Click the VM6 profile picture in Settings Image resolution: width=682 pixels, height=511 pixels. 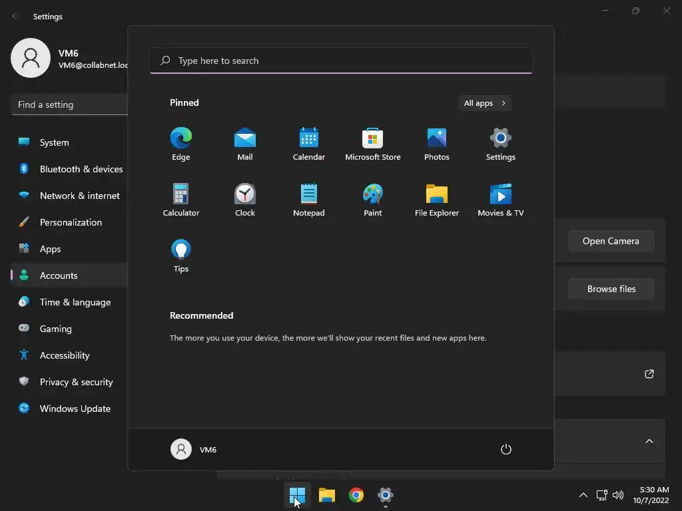click(31, 58)
